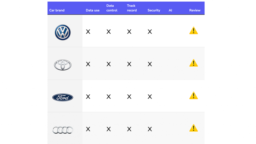Image resolution: width=256 pixels, height=144 pixels.
Task: Select the Data control column header
Action: (x=112, y=8)
